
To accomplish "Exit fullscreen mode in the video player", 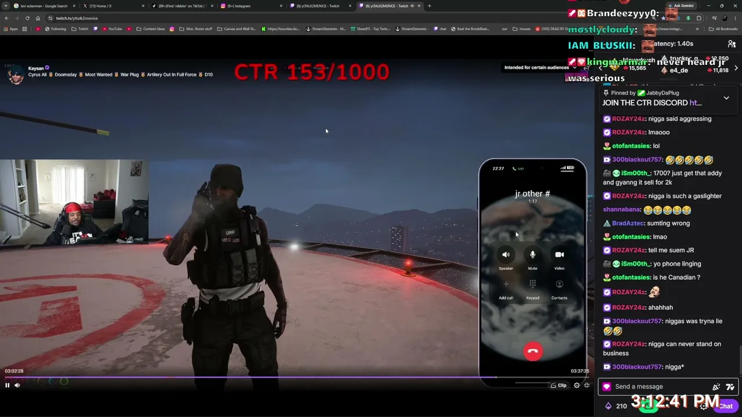I will 587,385.
